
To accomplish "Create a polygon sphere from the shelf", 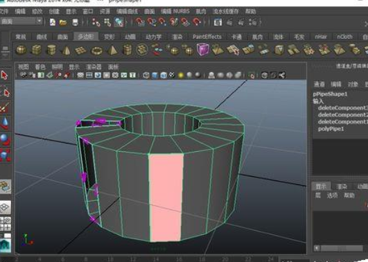I will [x=21, y=50].
